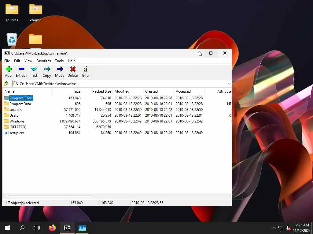
Task: Open the Help menu
Action: pos(72,61)
